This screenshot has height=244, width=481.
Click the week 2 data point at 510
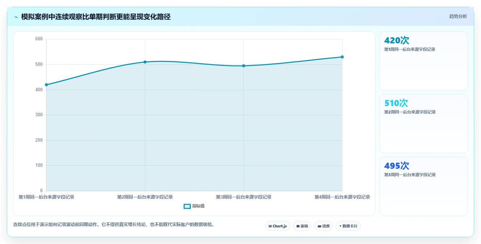[x=145, y=62]
